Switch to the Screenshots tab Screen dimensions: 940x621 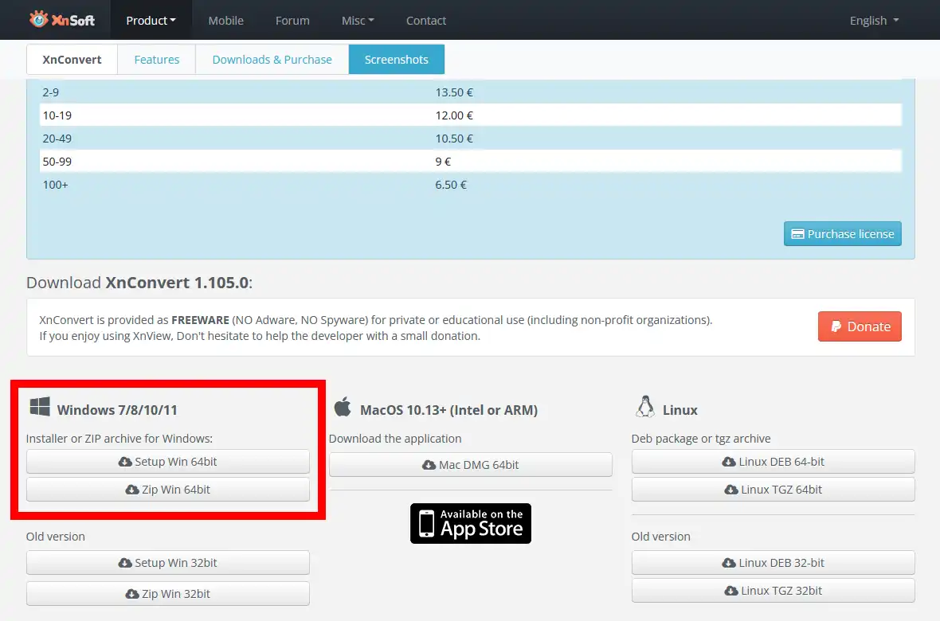click(x=396, y=60)
